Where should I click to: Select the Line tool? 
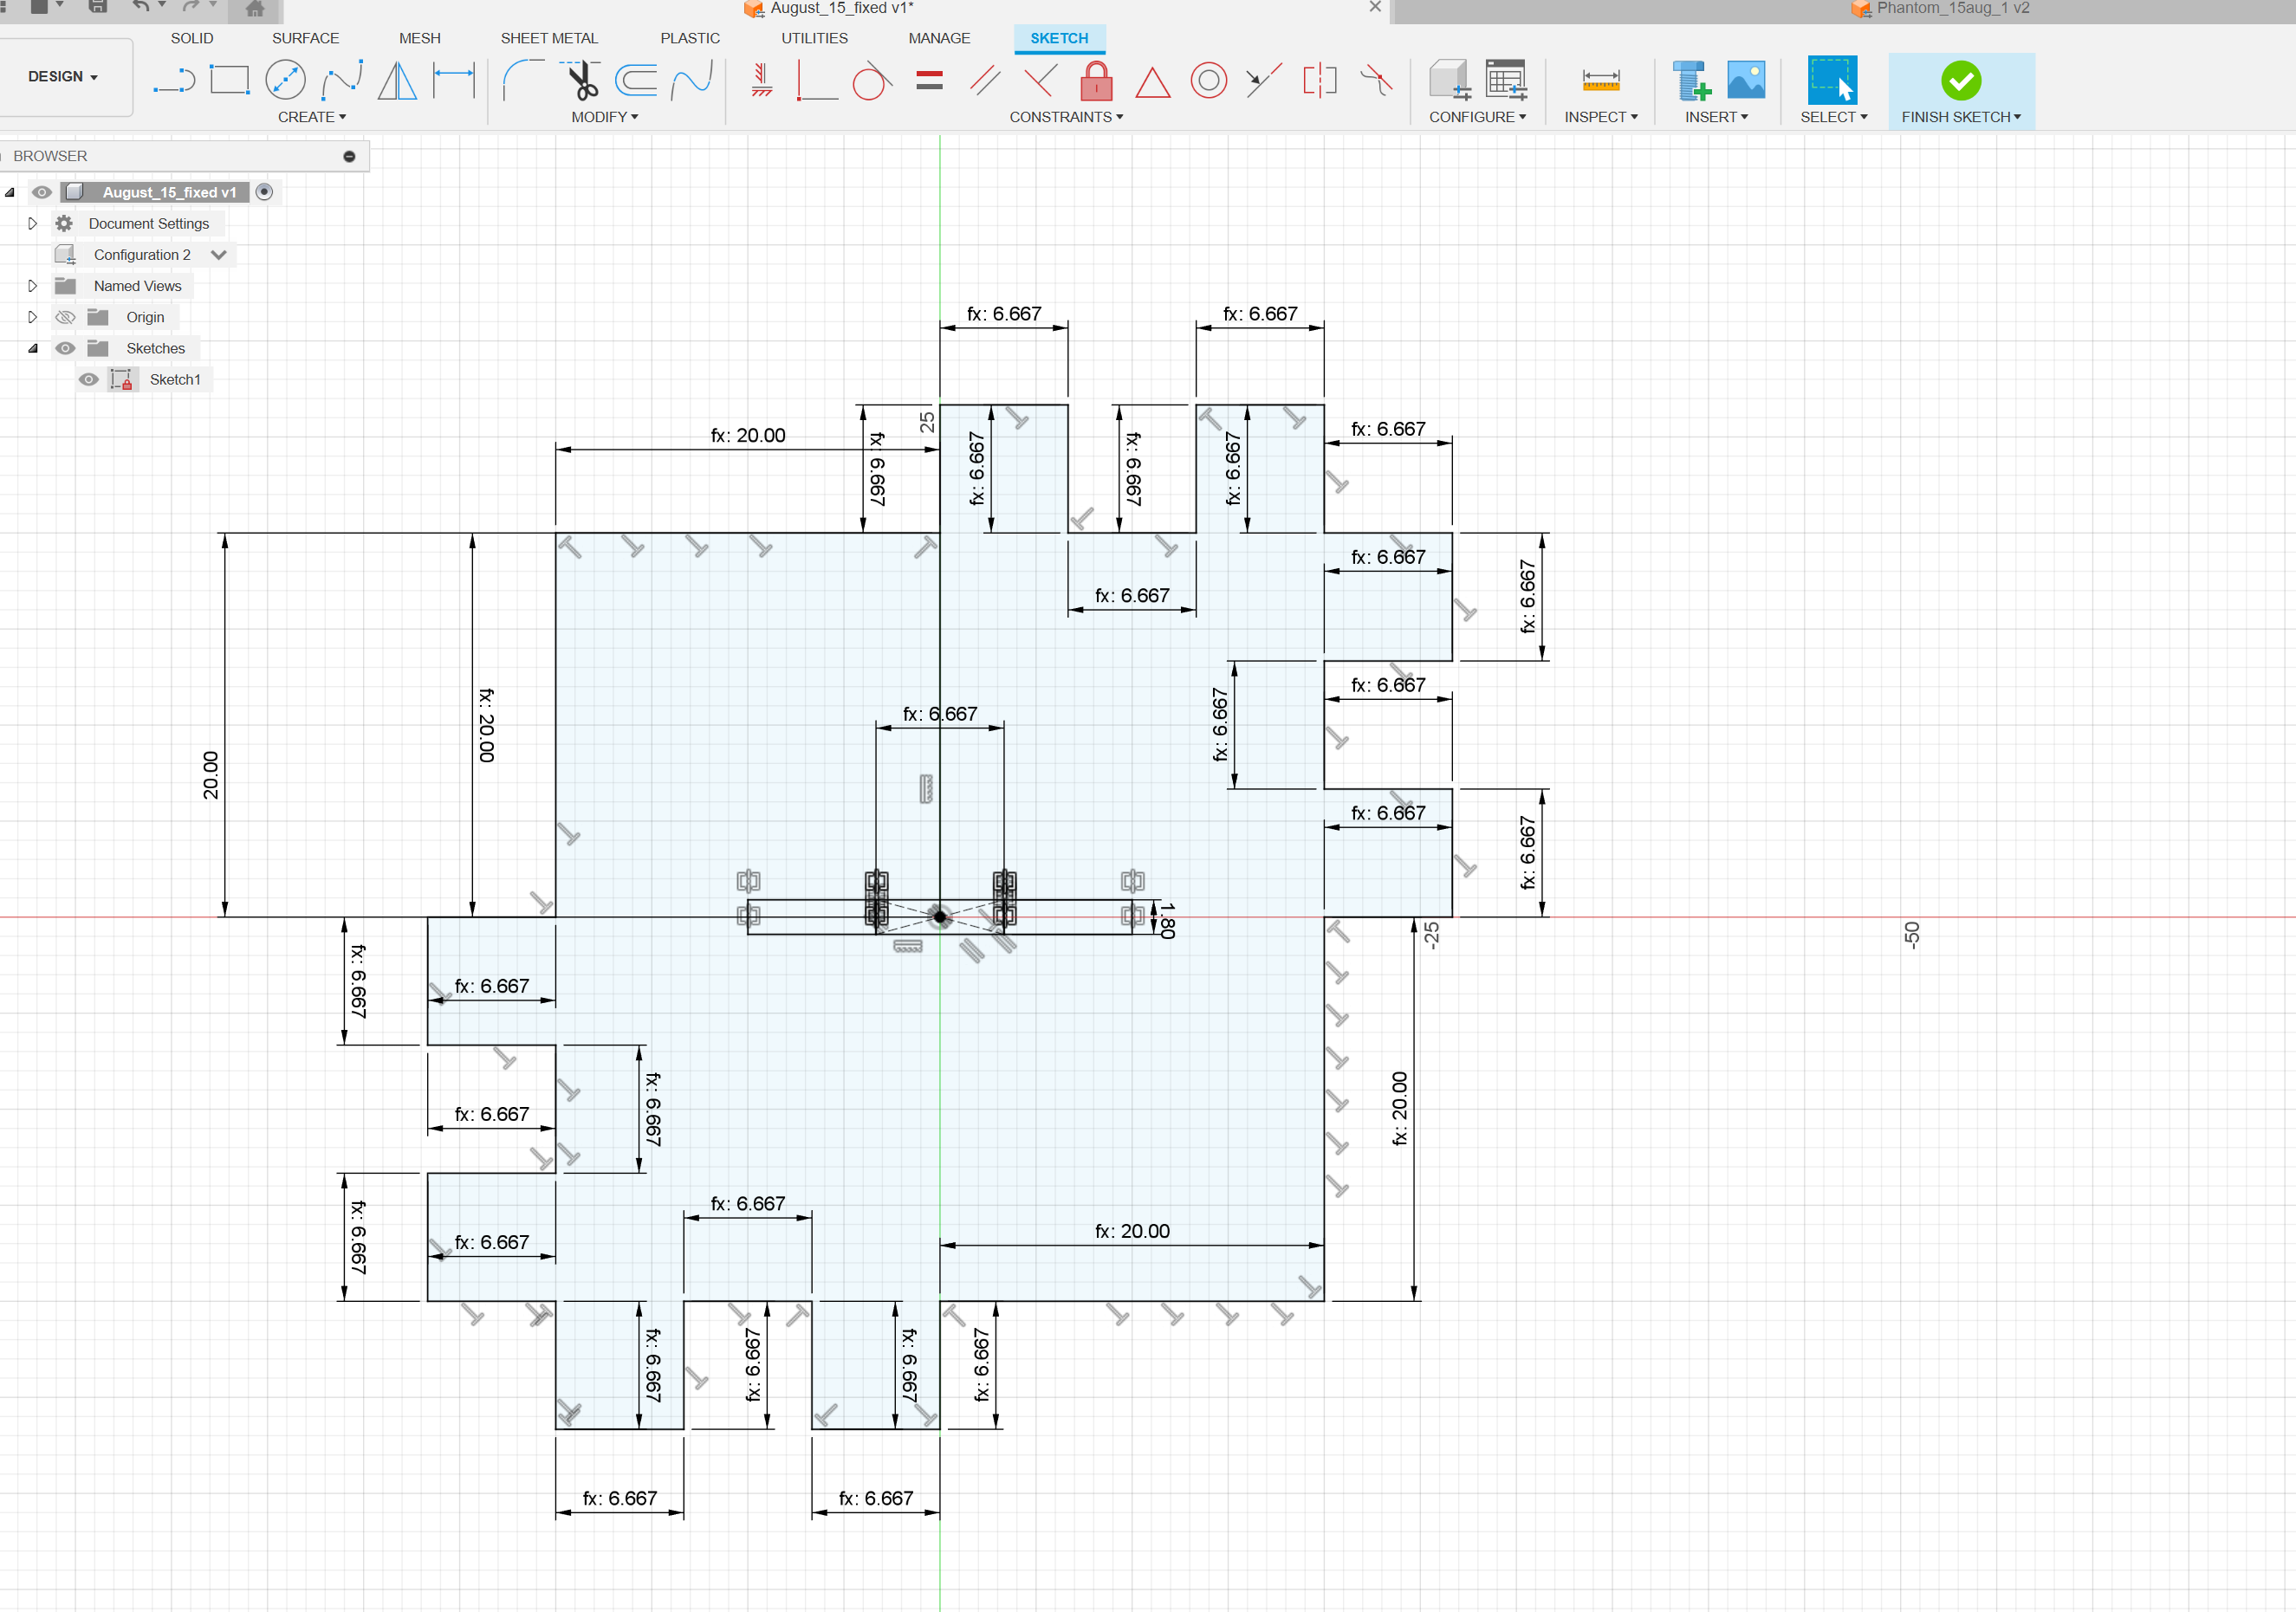point(174,80)
